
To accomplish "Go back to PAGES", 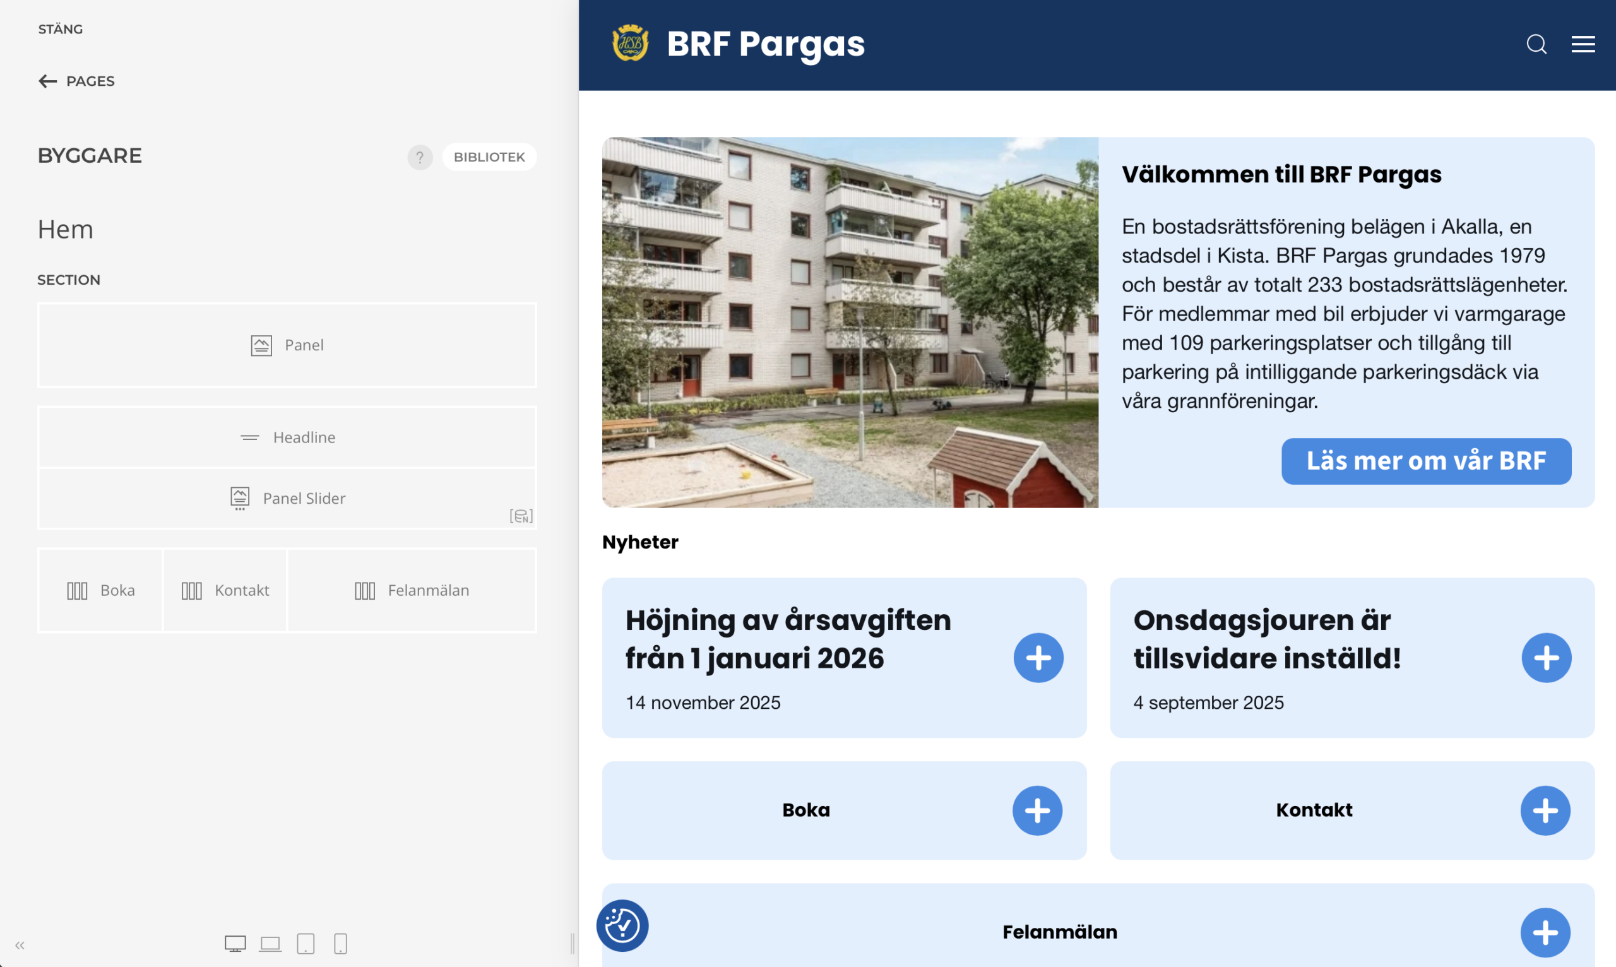I will (x=76, y=81).
